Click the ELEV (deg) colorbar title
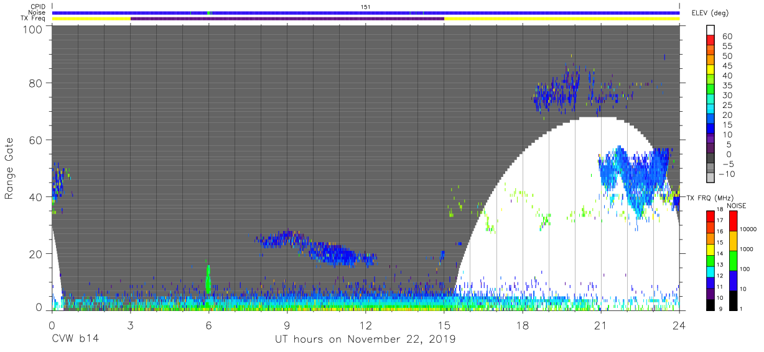This screenshot has width=764, height=352. tap(711, 12)
